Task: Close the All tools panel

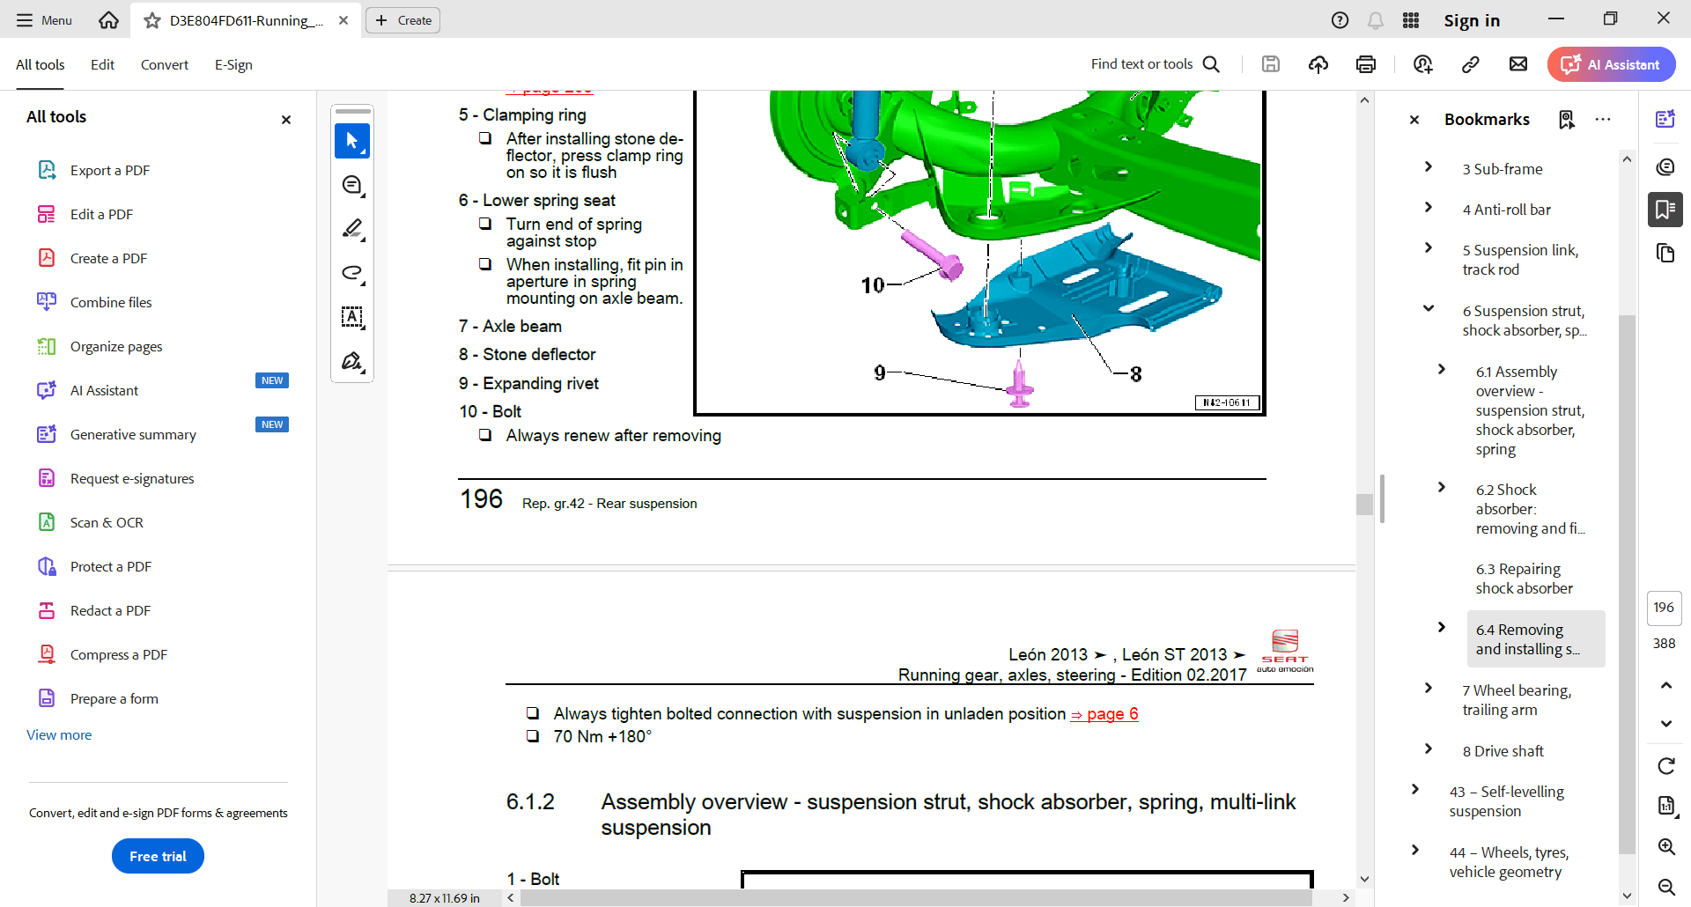Action: [x=286, y=120]
